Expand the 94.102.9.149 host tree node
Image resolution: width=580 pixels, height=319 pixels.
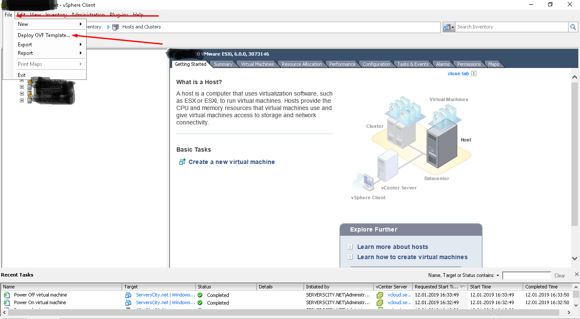22,93
